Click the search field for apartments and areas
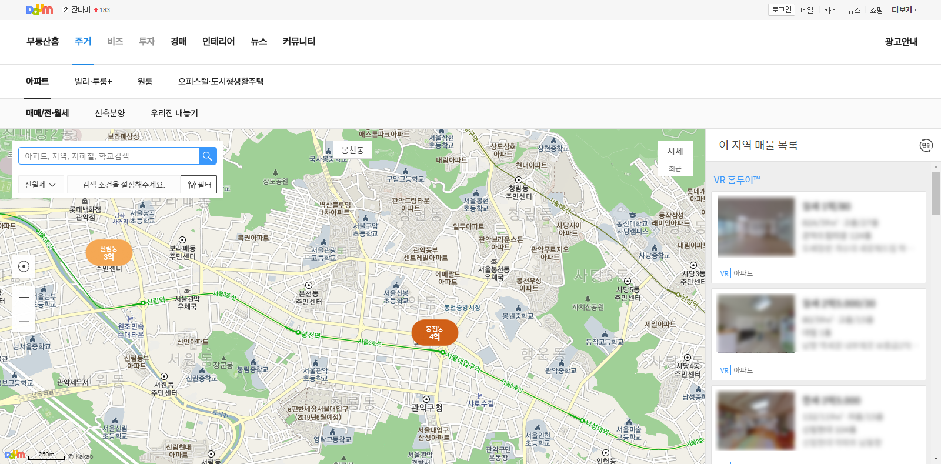The width and height of the screenshot is (941, 464). pos(109,156)
